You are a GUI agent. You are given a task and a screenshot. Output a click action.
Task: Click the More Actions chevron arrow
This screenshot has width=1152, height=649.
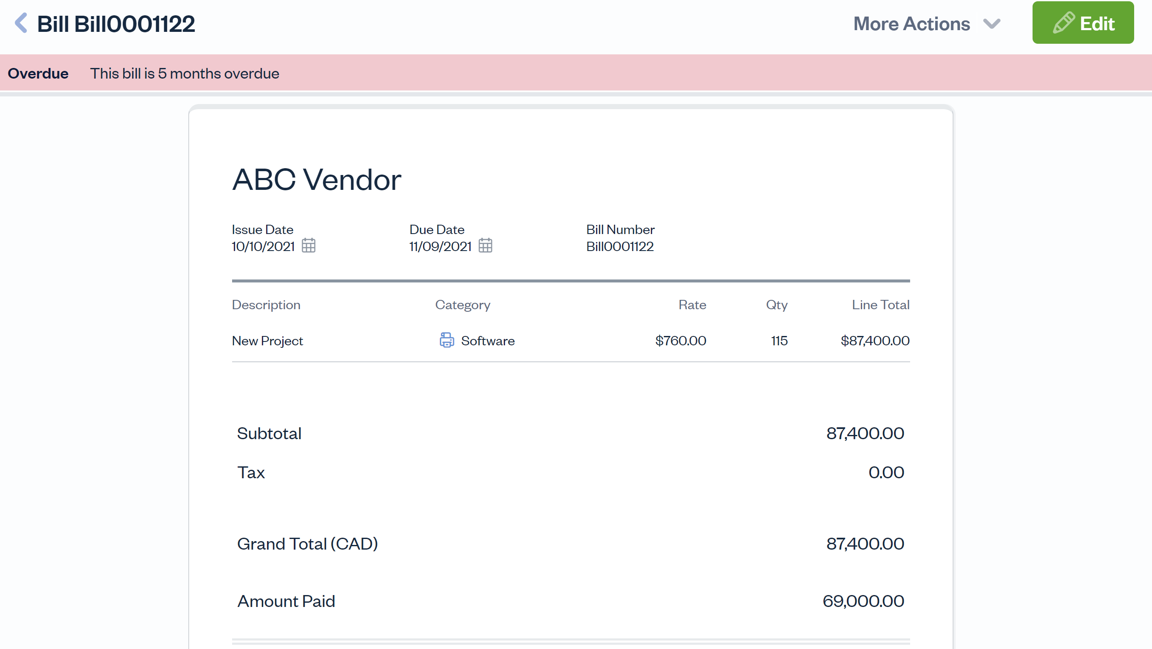991,24
